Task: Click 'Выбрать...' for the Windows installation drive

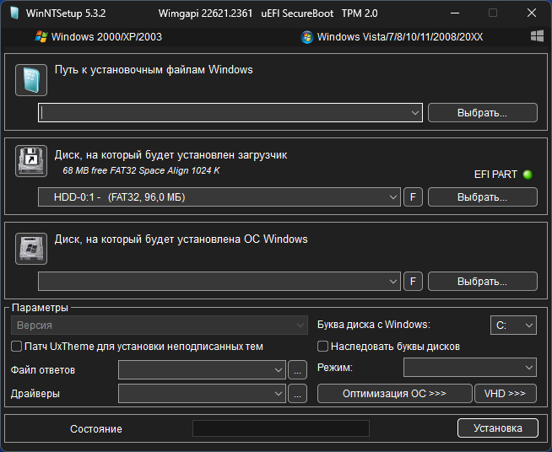Action: click(x=483, y=282)
